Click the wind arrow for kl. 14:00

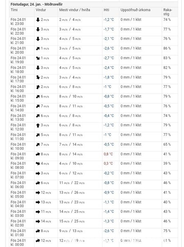(38, 106)
